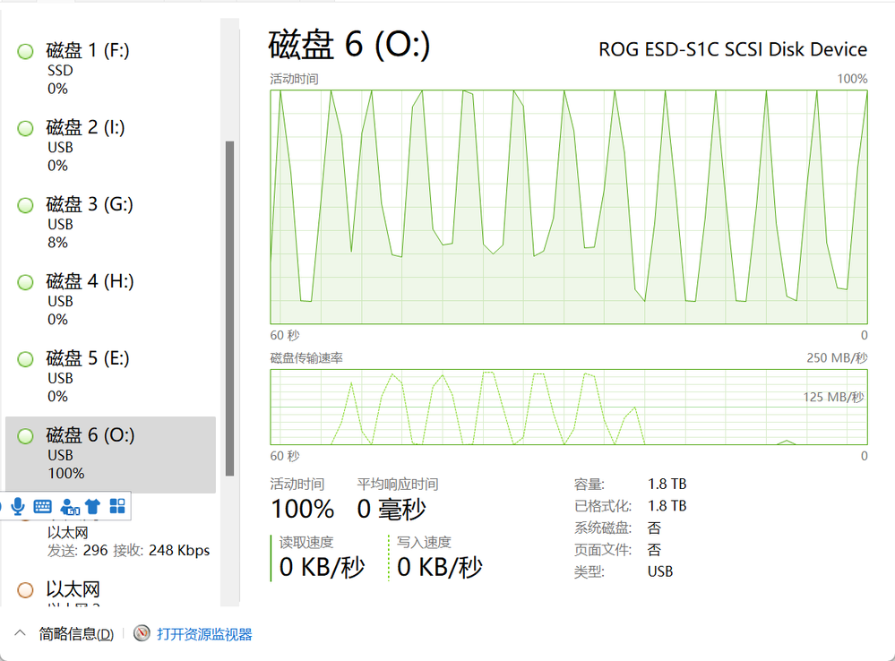
Task: Click the 250 MB/秒 scale label
Action: [x=837, y=358]
